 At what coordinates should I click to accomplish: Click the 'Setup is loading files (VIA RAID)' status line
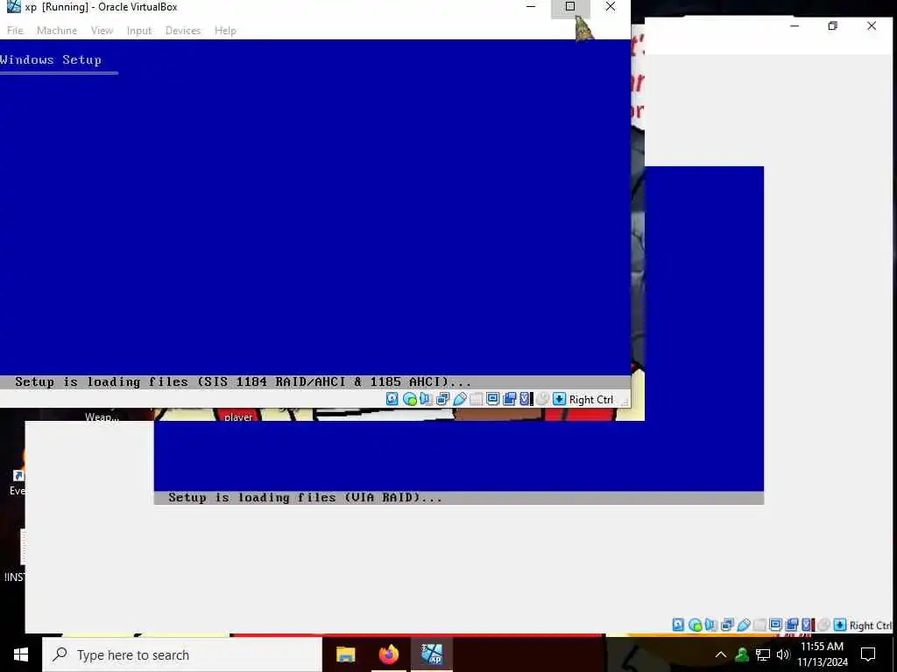click(x=305, y=498)
